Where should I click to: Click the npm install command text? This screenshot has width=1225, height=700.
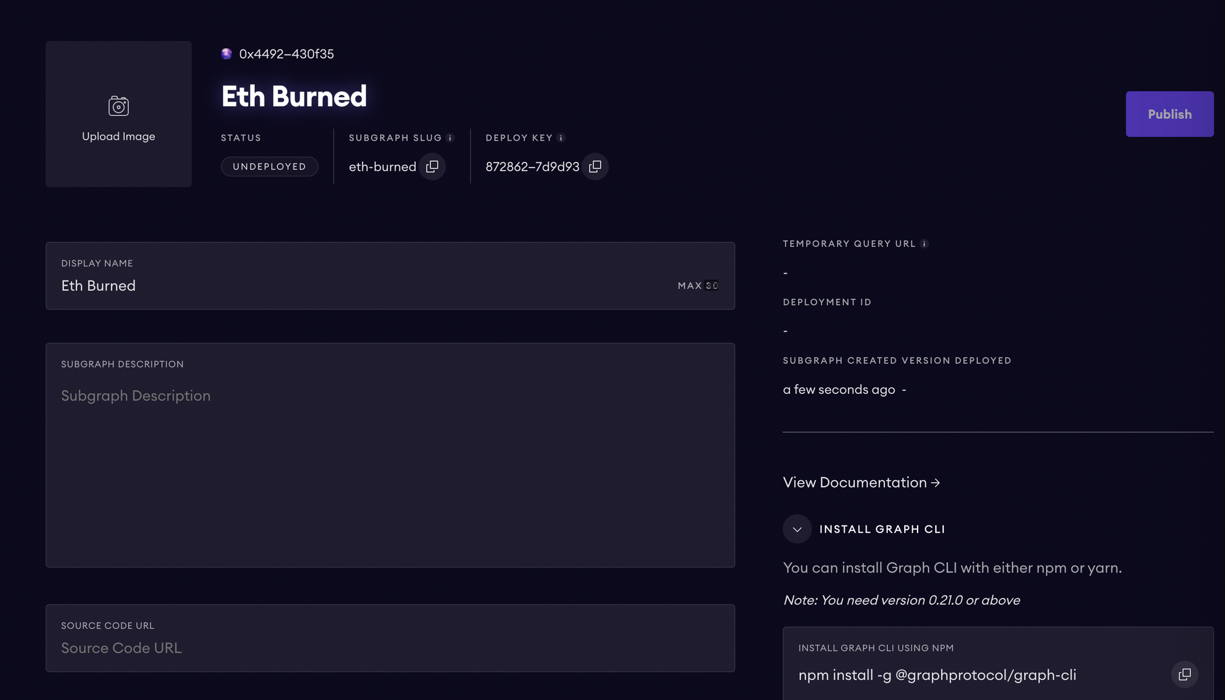(937, 675)
